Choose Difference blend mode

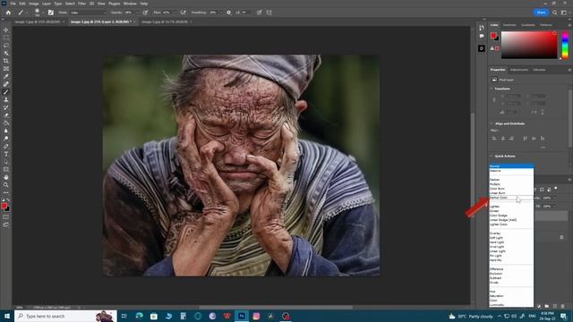tap(511, 269)
